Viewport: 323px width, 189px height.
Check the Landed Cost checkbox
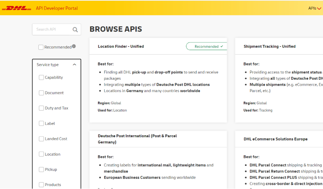41,139
